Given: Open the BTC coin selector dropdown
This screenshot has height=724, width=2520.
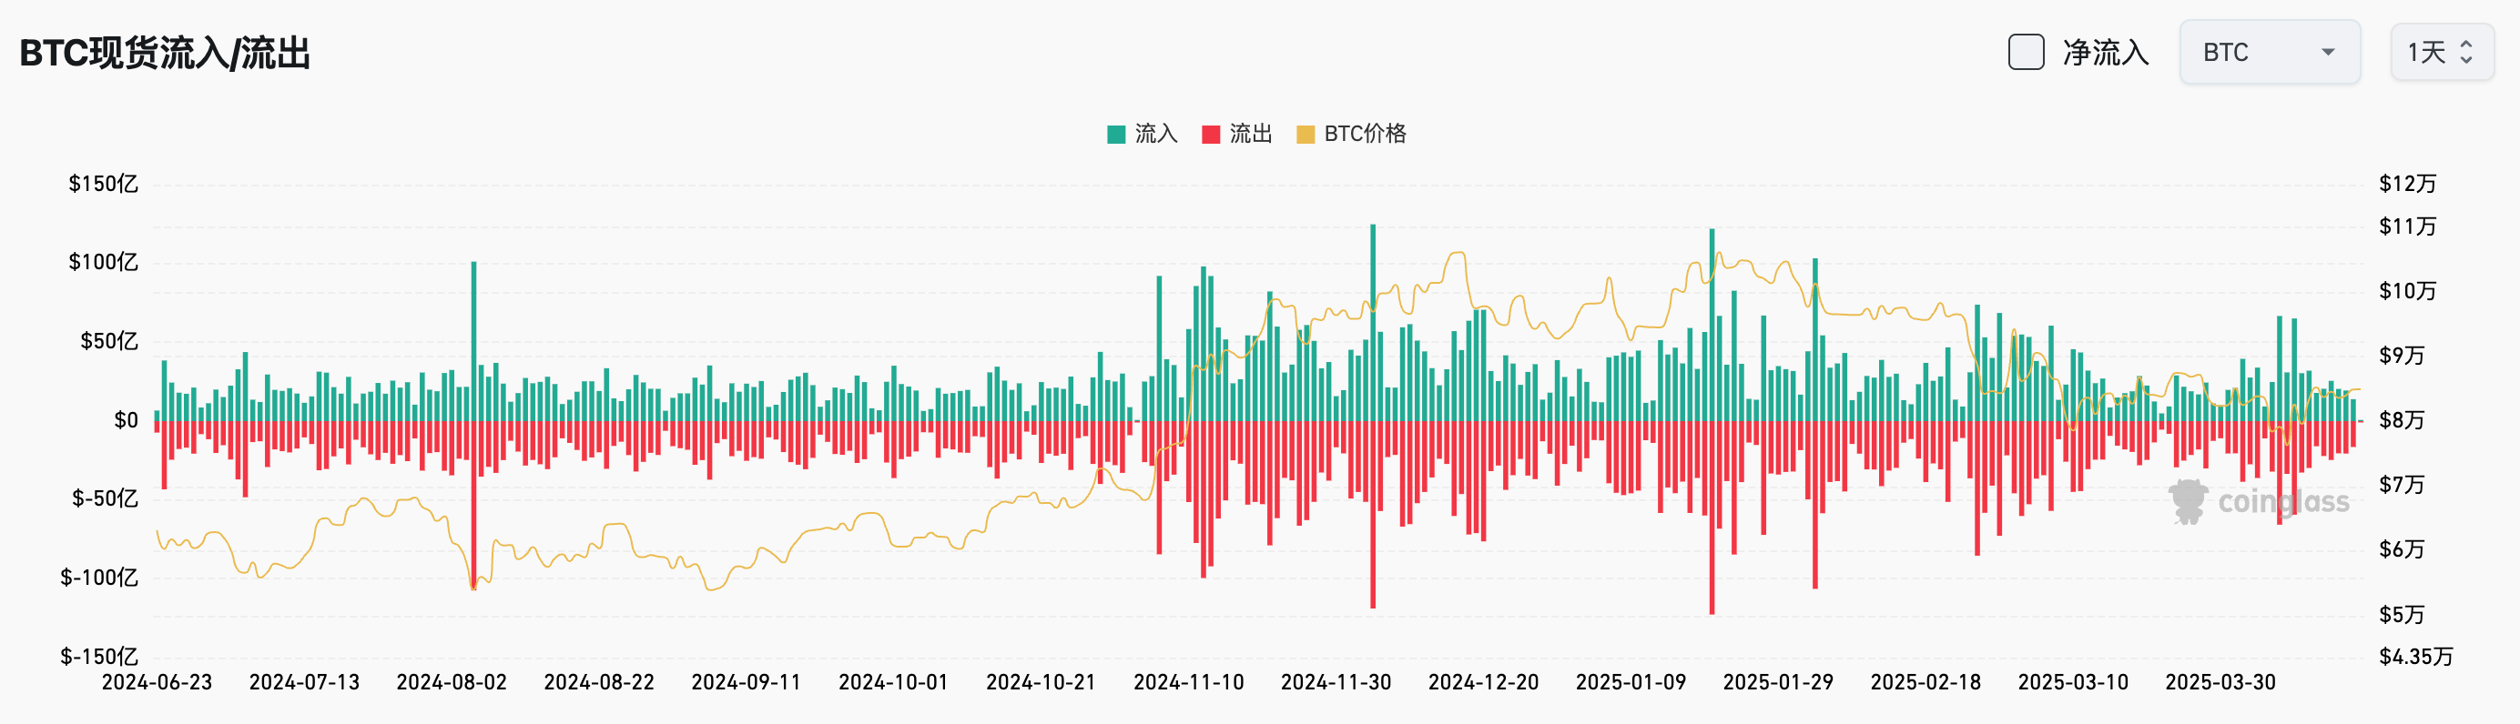Looking at the screenshot, I should coord(2269,52).
